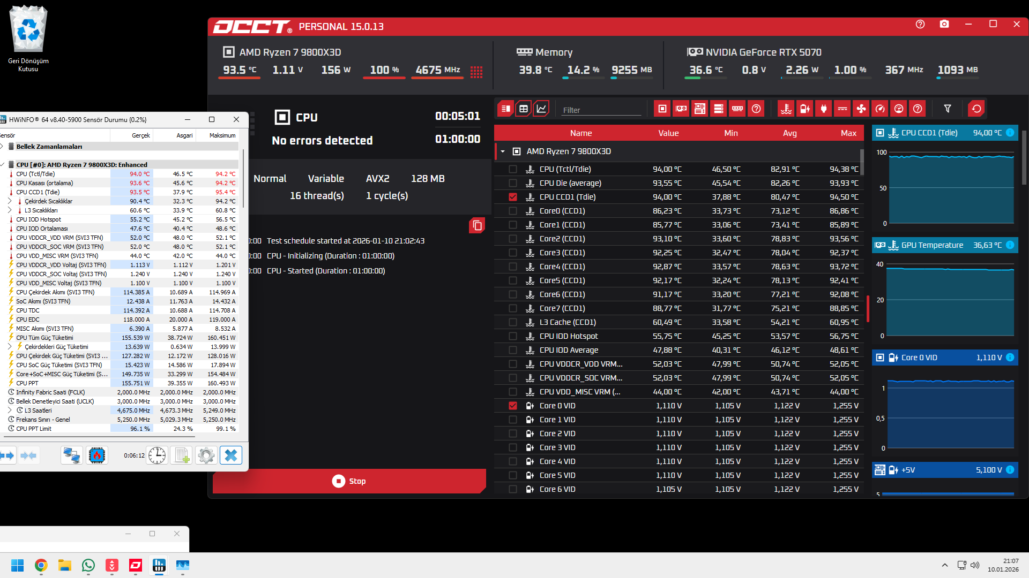Focus the Filter text field in OCCT
1029x578 pixels.
601,110
